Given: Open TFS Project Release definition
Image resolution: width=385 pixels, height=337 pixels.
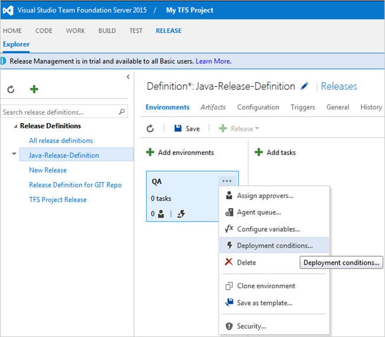Looking at the screenshot, I should coord(57,199).
